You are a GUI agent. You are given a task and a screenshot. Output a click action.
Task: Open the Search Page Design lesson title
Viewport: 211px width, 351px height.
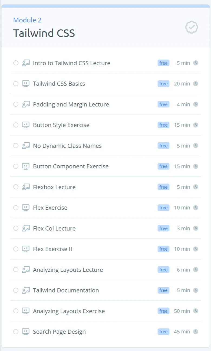click(59, 332)
